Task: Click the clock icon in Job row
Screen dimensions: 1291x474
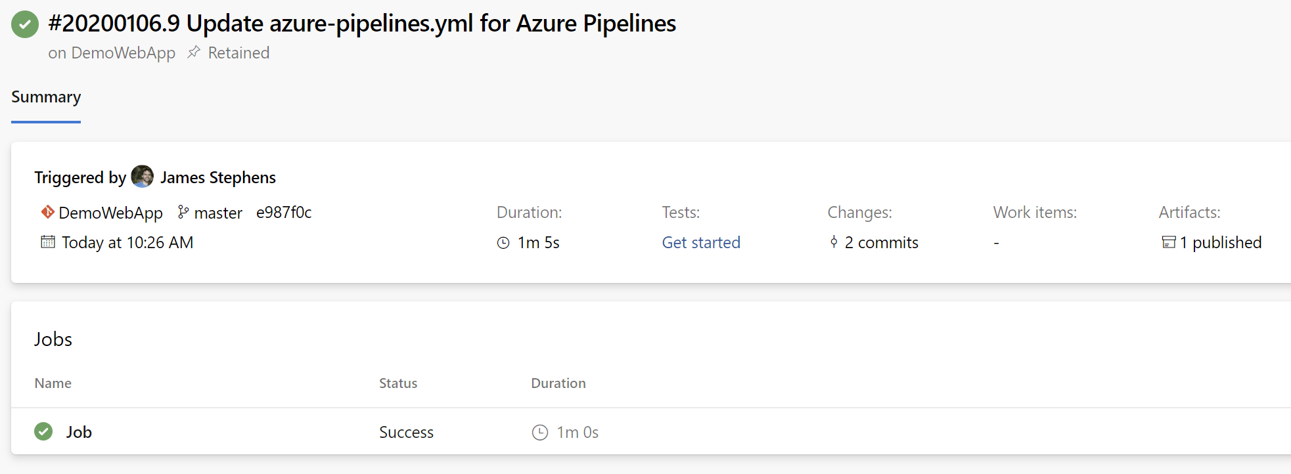Action: [540, 432]
